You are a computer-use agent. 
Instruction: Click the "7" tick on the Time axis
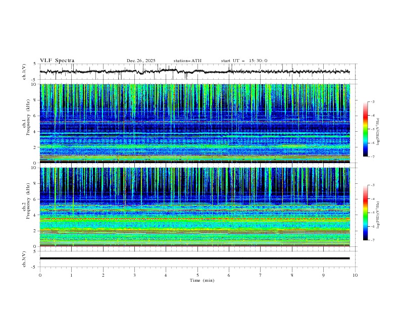pos(261,275)
